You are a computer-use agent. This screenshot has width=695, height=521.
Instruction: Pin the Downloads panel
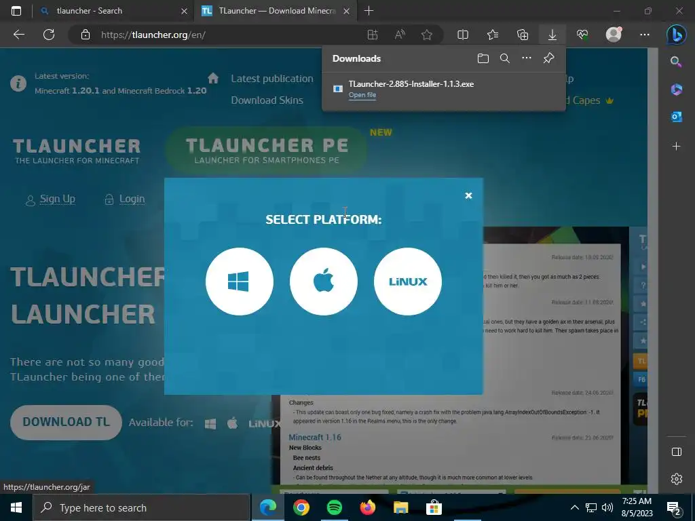coord(548,58)
